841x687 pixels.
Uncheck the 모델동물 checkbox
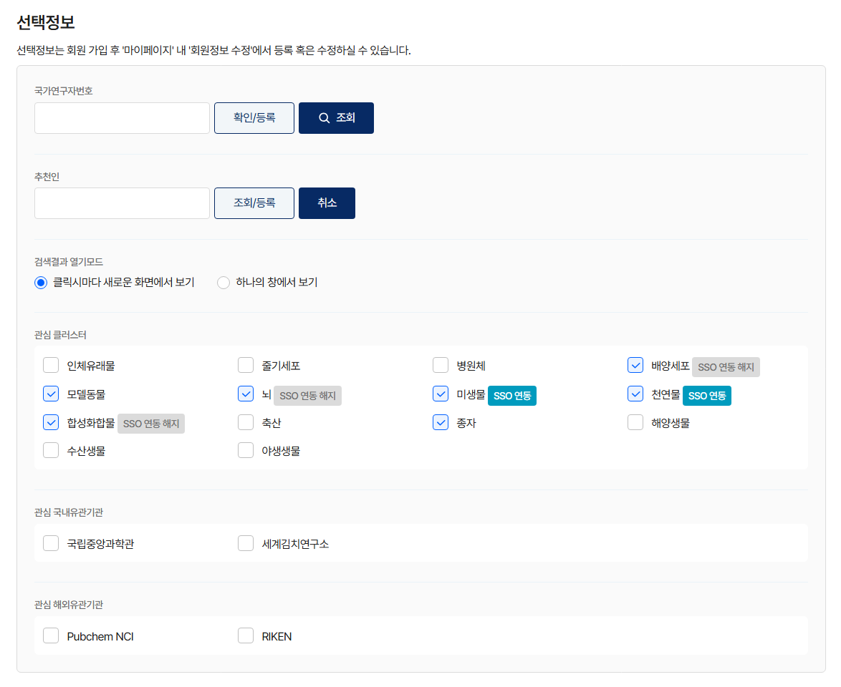point(51,394)
